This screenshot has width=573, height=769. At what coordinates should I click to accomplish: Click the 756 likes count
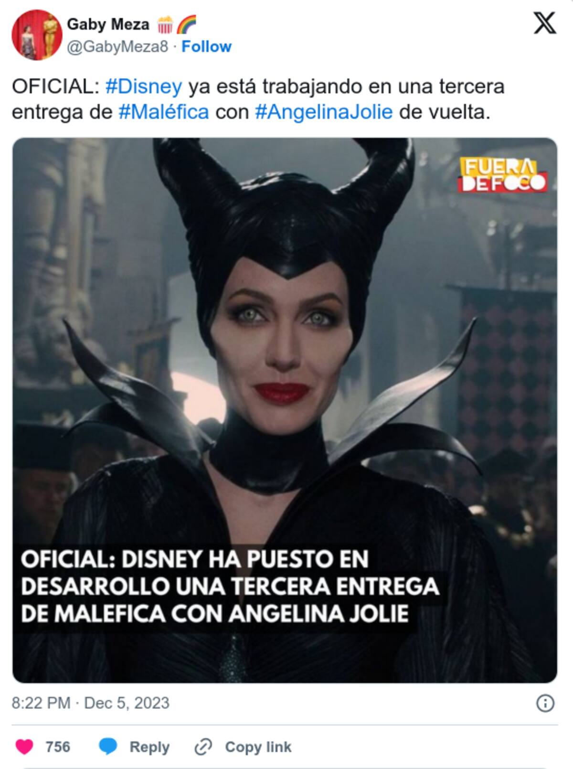[x=58, y=747]
